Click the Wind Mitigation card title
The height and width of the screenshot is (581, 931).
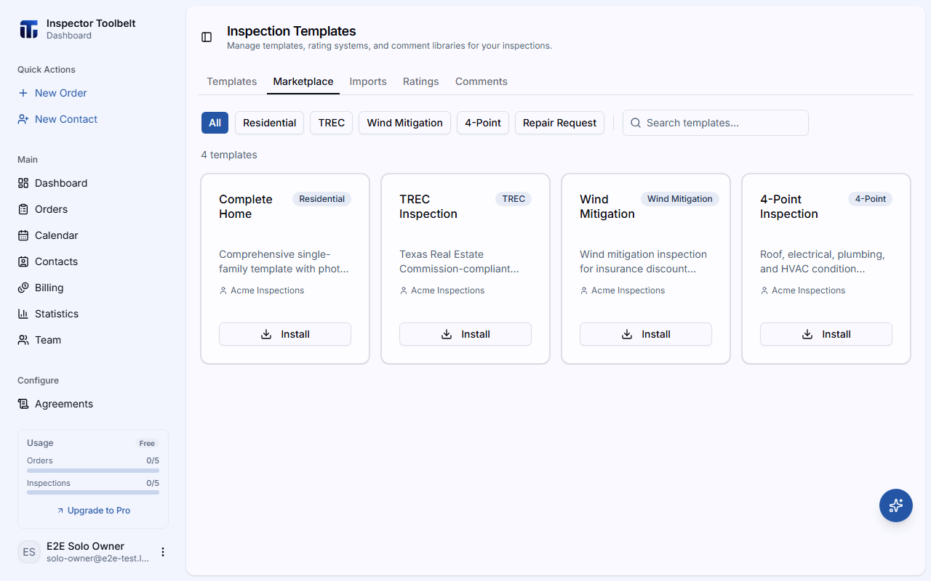pos(607,206)
